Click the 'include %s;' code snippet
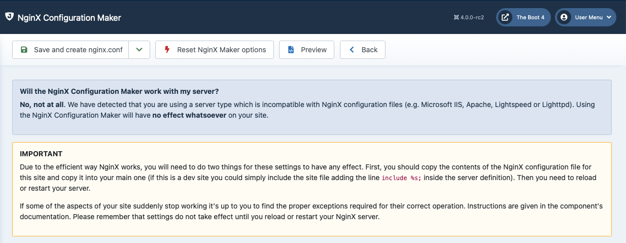This screenshot has height=243, width=626. [x=401, y=178]
